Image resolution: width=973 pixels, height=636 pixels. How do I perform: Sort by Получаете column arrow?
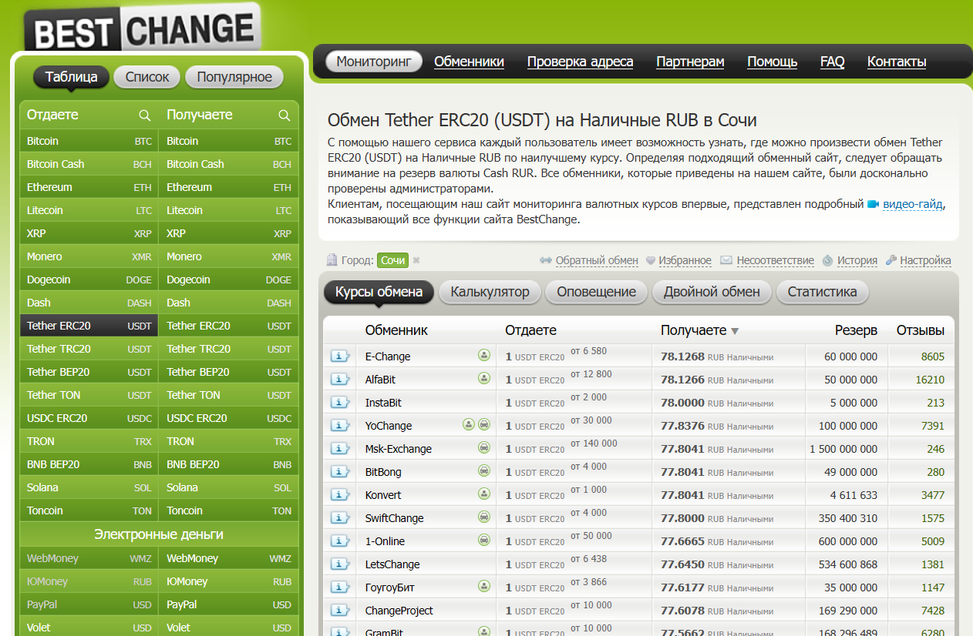click(x=735, y=331)
